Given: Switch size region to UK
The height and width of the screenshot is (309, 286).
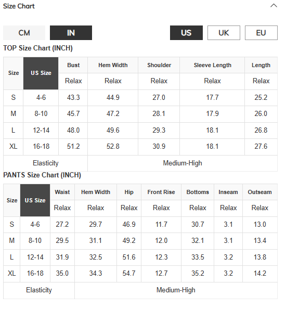Looking at the screenshot, I should (224, 33).
